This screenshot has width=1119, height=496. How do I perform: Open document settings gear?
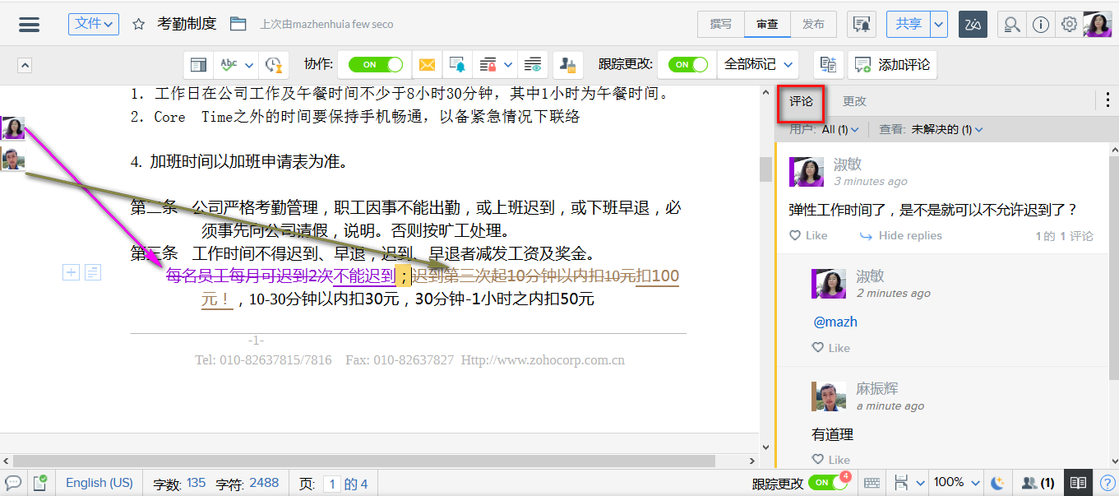click(x=1069, y=24)
